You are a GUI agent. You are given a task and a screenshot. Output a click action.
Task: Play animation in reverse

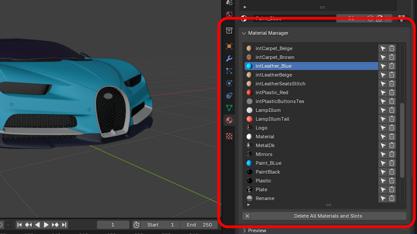click(37, 225)
